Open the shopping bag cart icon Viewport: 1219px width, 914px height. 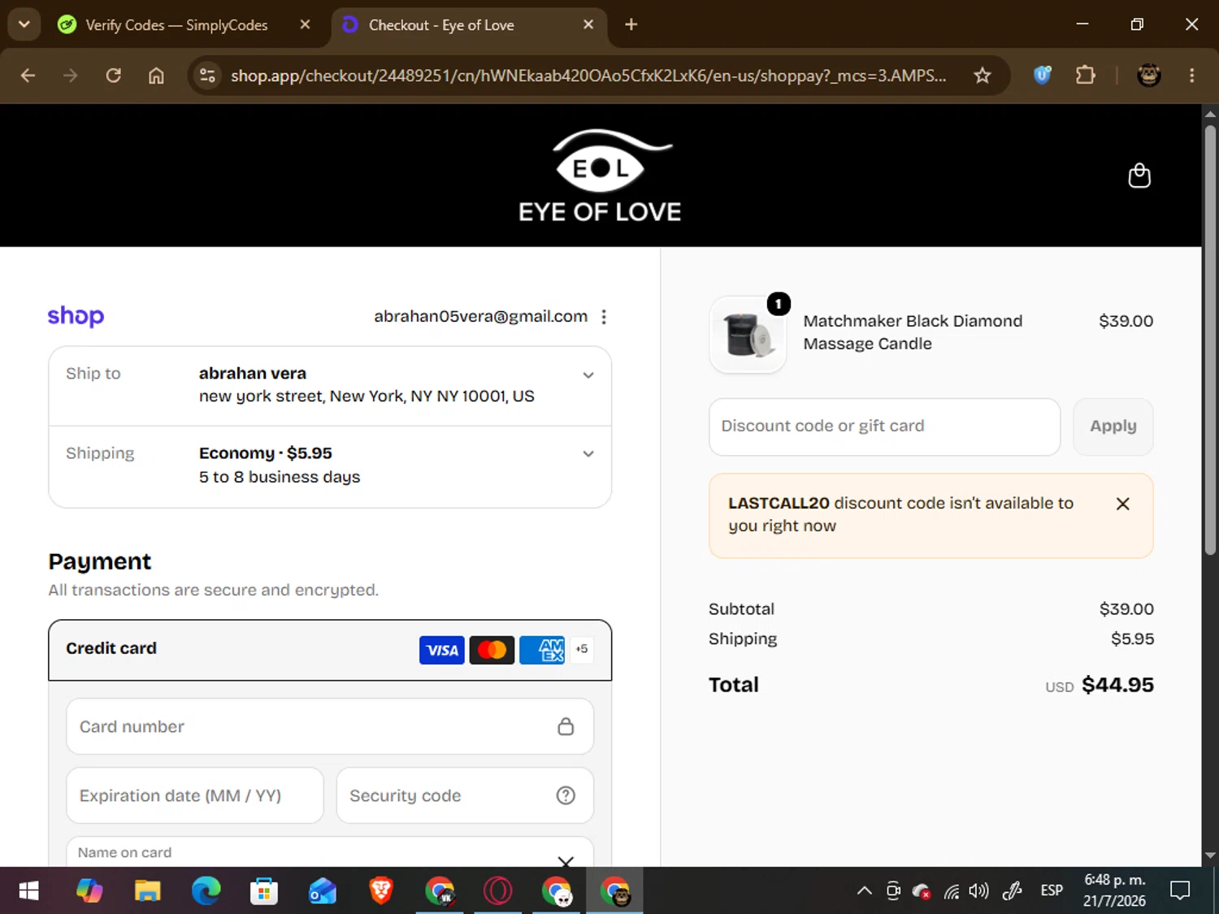1139,175
